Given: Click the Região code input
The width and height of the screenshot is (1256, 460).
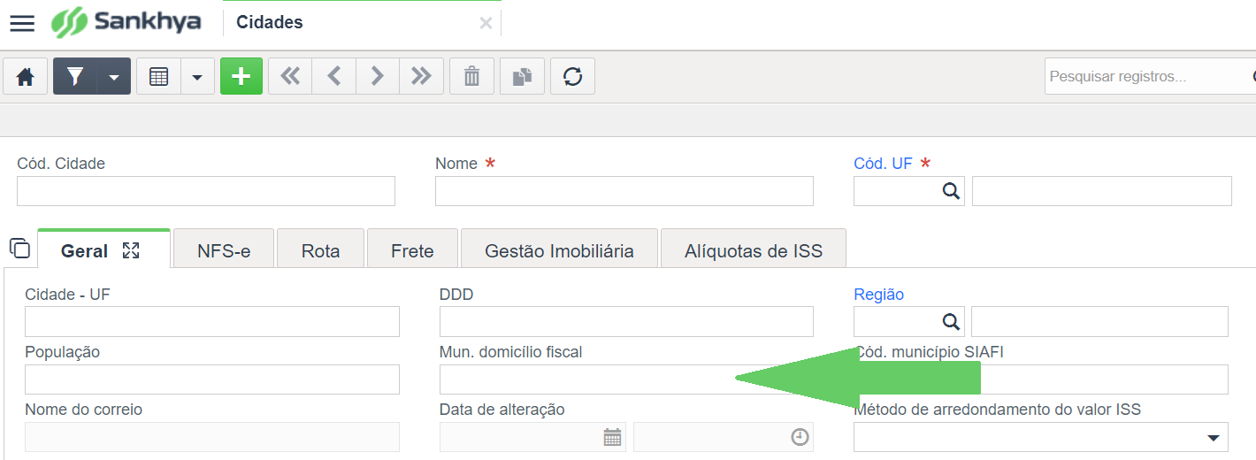Looking at the screenshot, I should pyautogui.click(x=895, y=322).
